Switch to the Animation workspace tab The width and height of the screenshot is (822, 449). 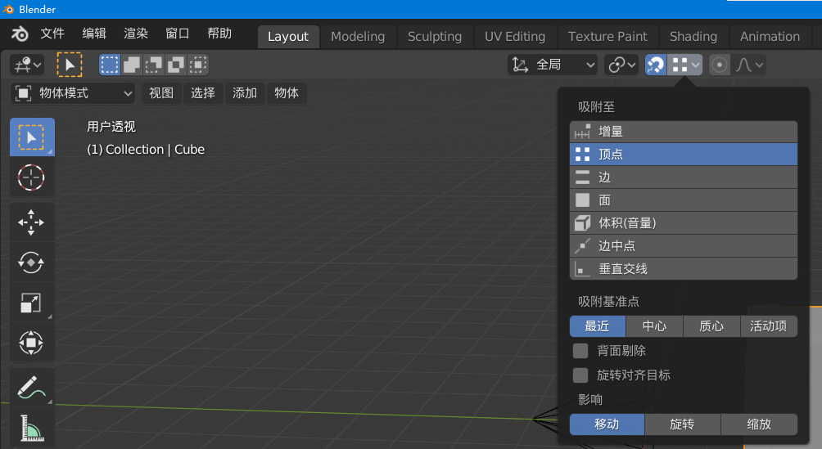point(770,37)
